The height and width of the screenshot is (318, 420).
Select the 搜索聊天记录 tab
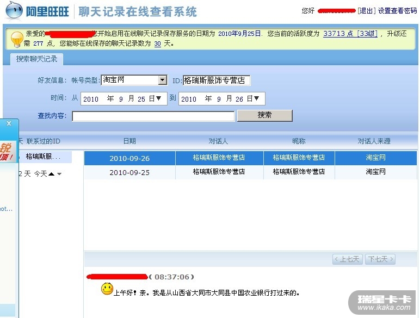36,59
